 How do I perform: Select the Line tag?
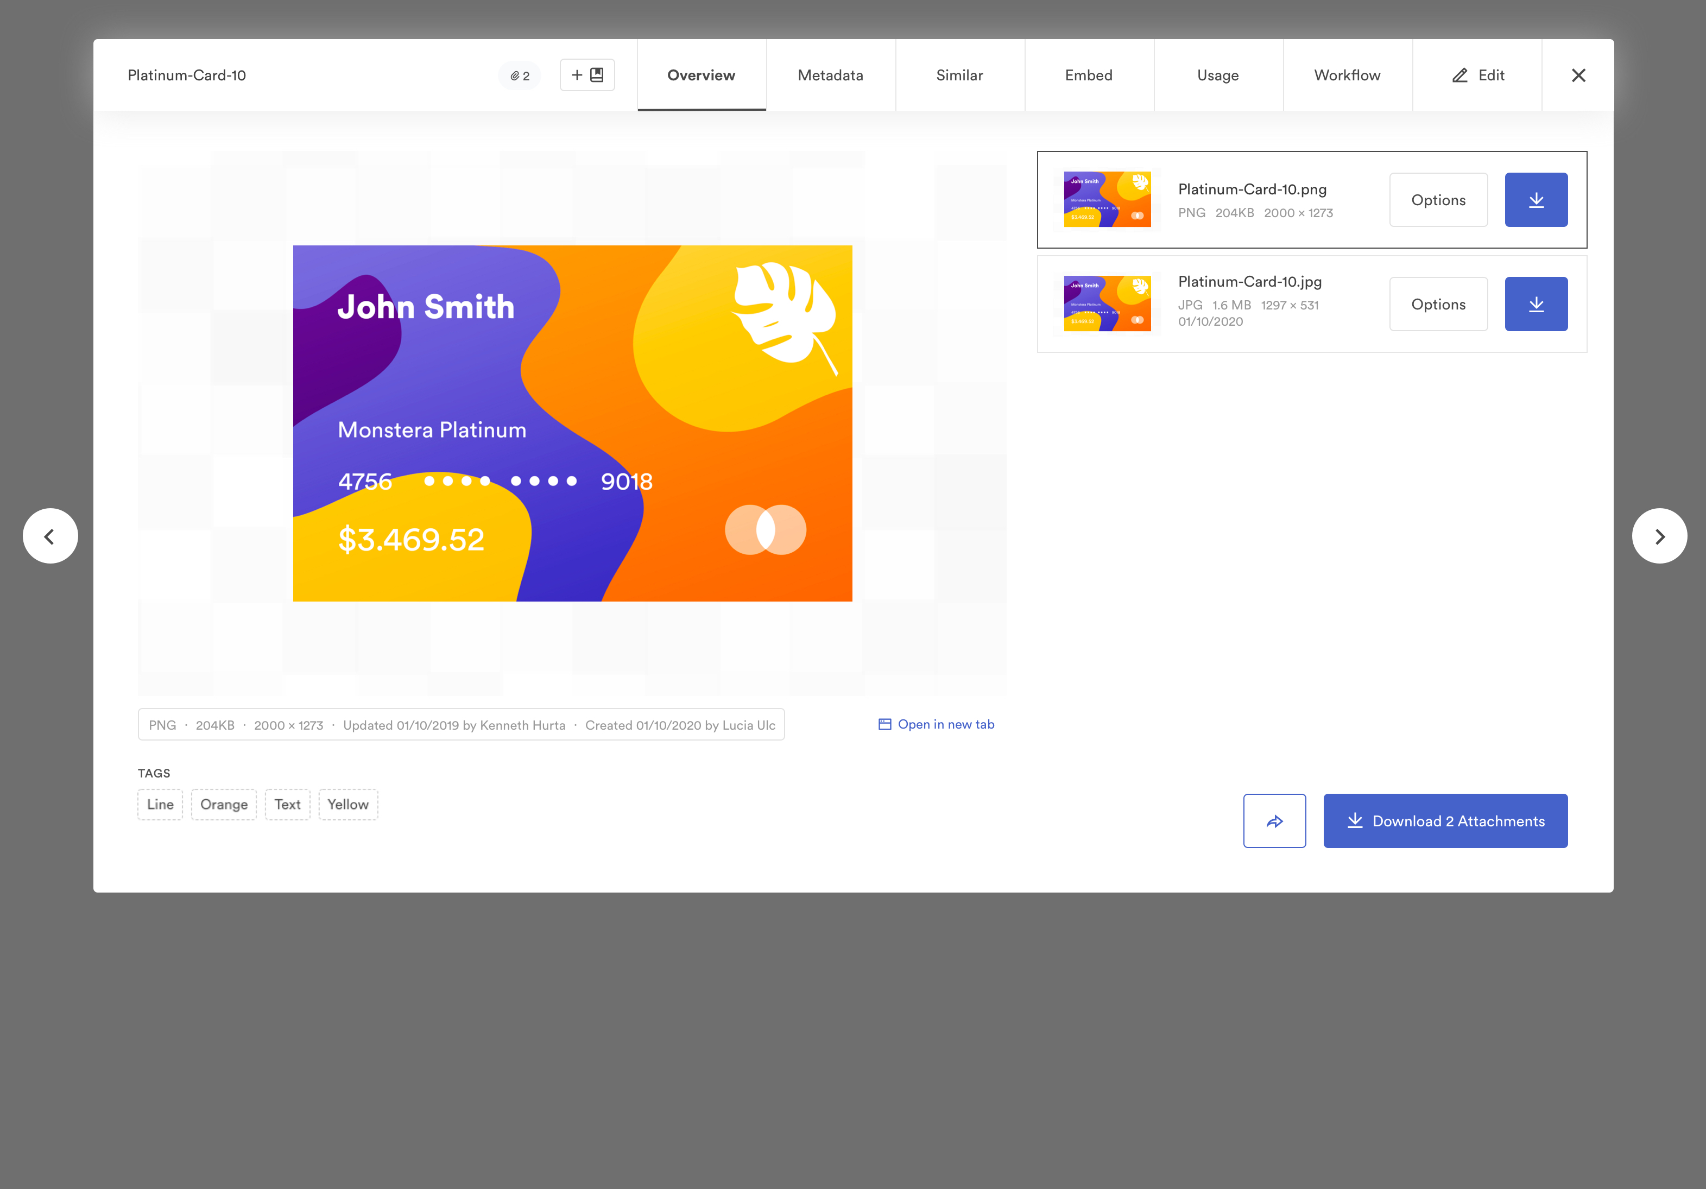[160, 804]
